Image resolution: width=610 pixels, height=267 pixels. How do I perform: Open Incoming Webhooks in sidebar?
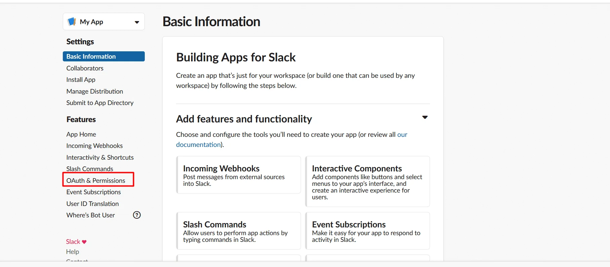(x=94, y=146)
